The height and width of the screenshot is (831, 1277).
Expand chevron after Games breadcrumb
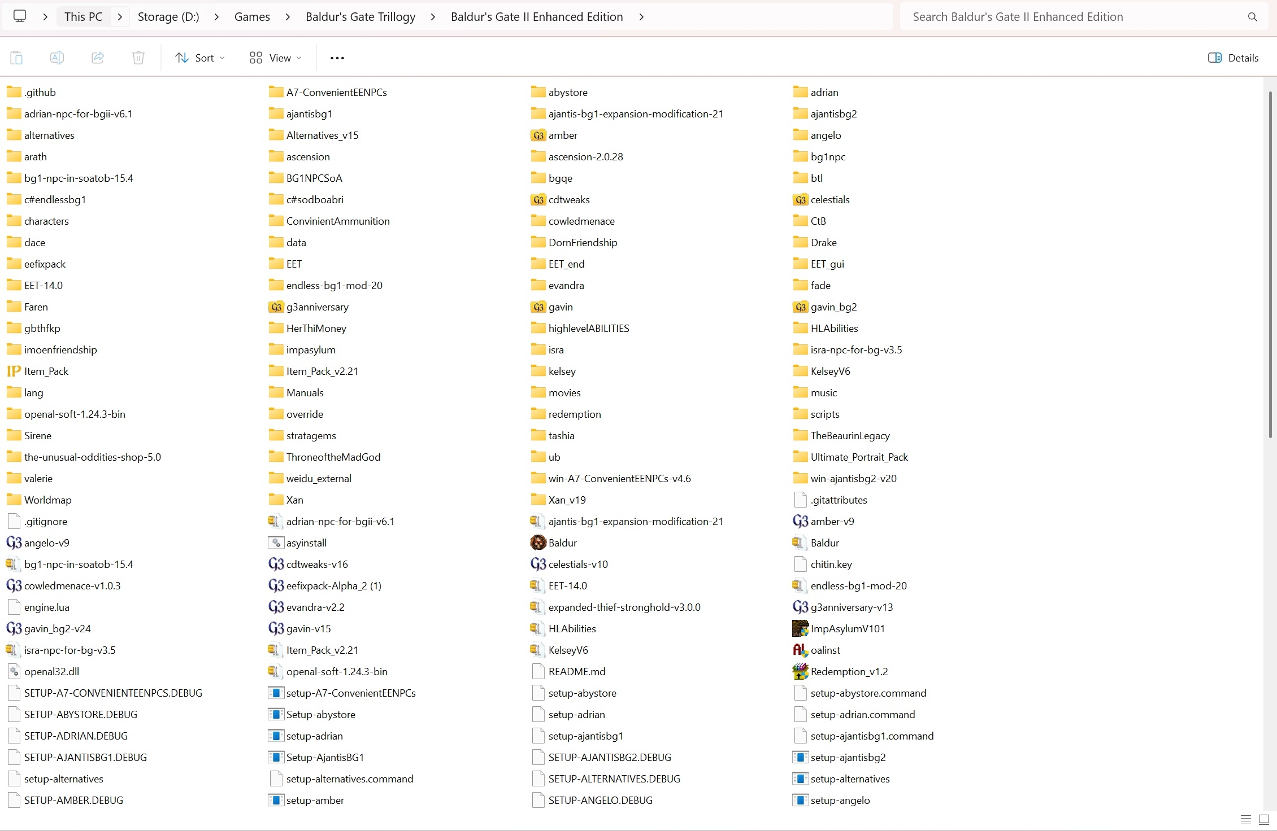tap(288, 17)
